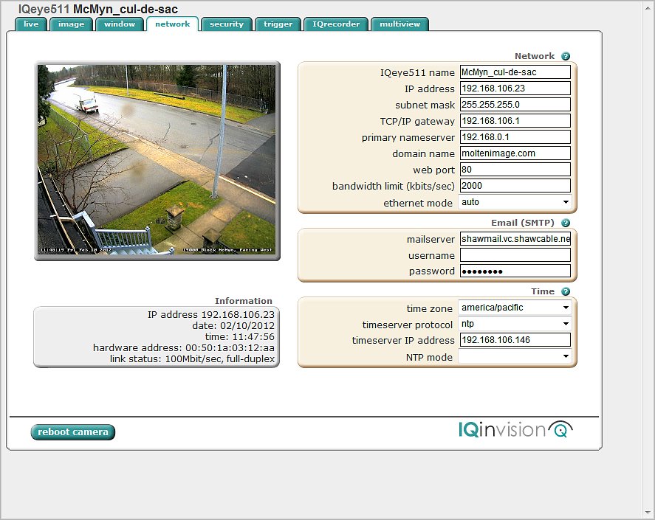Open the image tab

[x=71, y=24]
